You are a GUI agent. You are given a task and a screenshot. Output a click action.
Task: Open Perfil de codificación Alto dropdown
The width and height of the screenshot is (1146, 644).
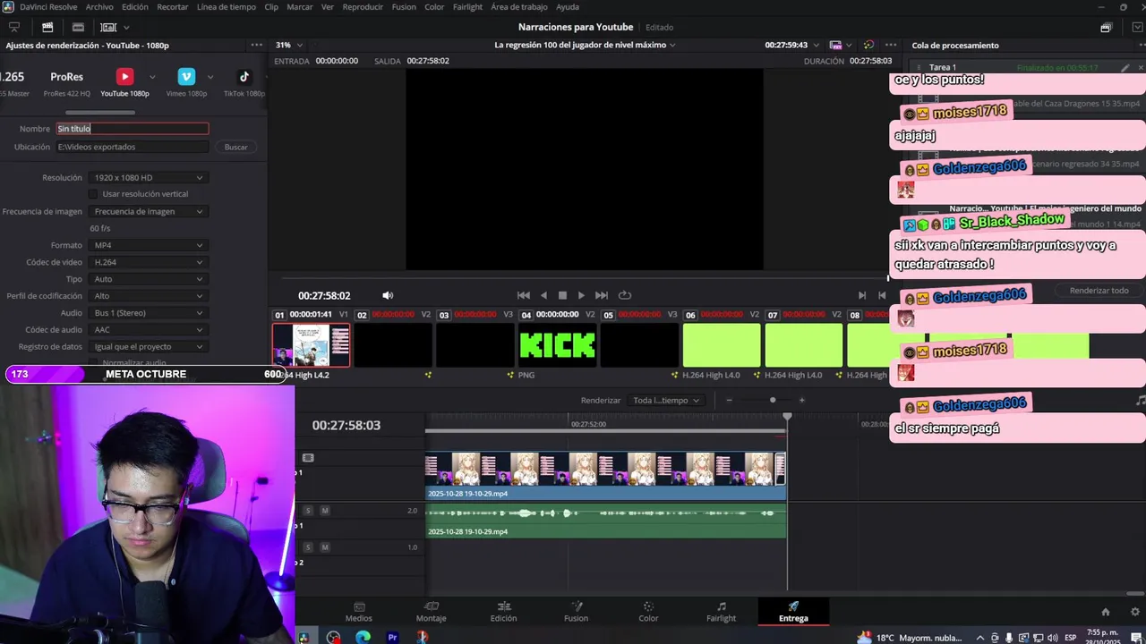click(x=149, y=296)
